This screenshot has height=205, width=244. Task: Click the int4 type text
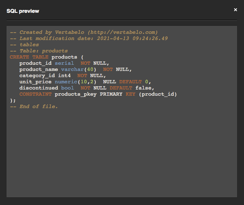[x=64, y=76]
